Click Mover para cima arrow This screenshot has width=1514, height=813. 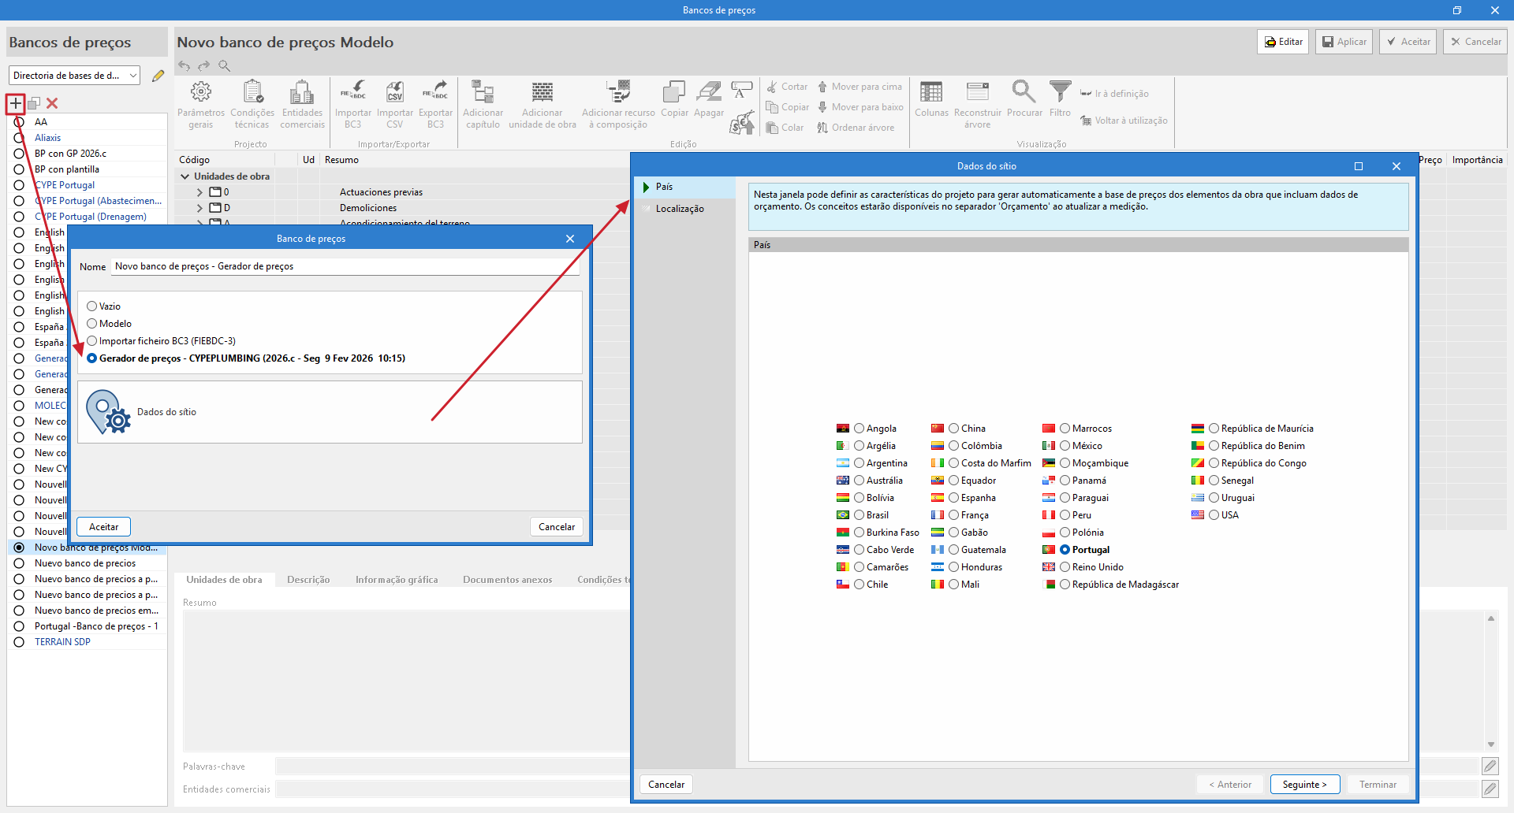coord(860,87)
